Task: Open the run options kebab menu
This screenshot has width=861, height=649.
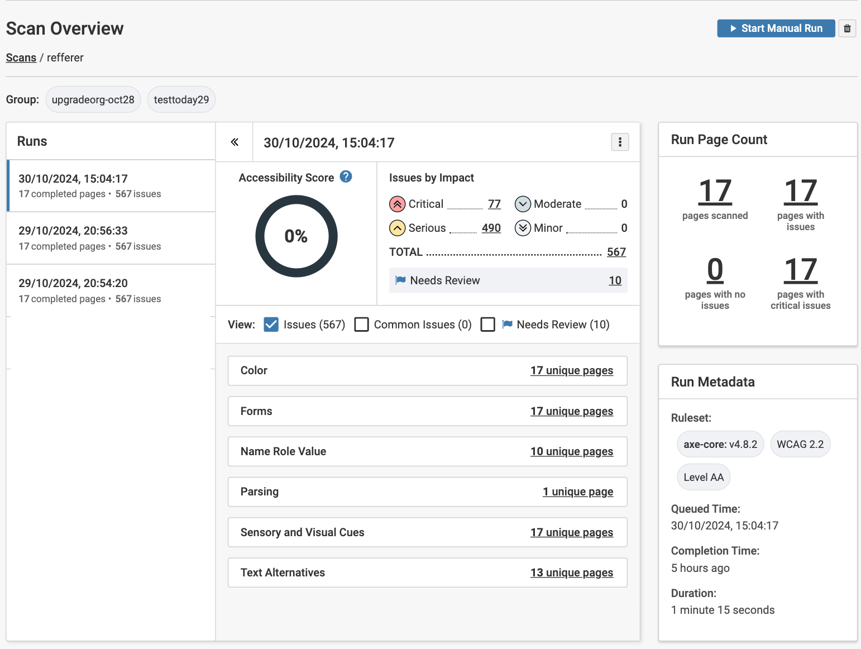Action: coord(620,142)
